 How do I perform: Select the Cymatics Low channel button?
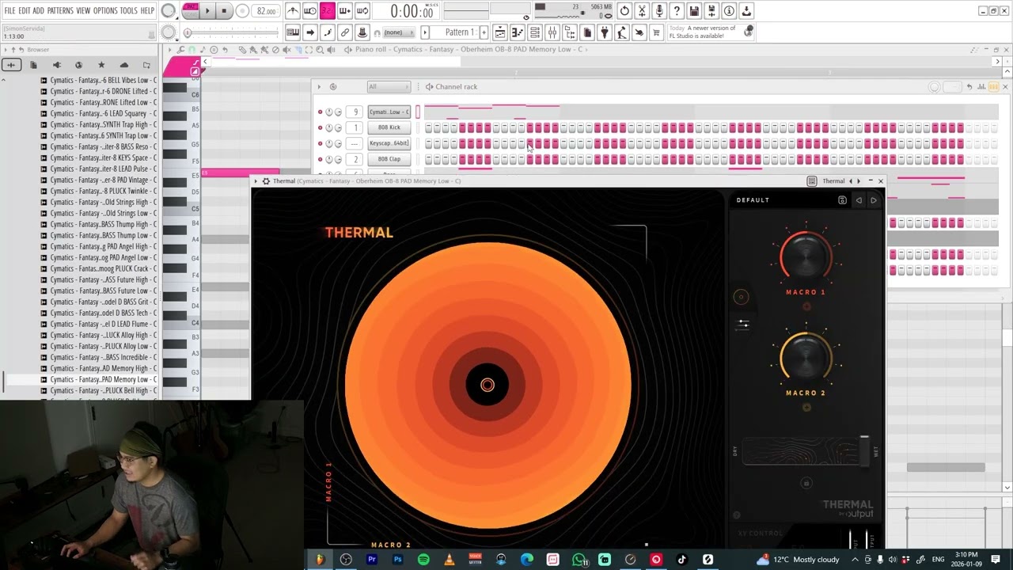coord(389,112)
